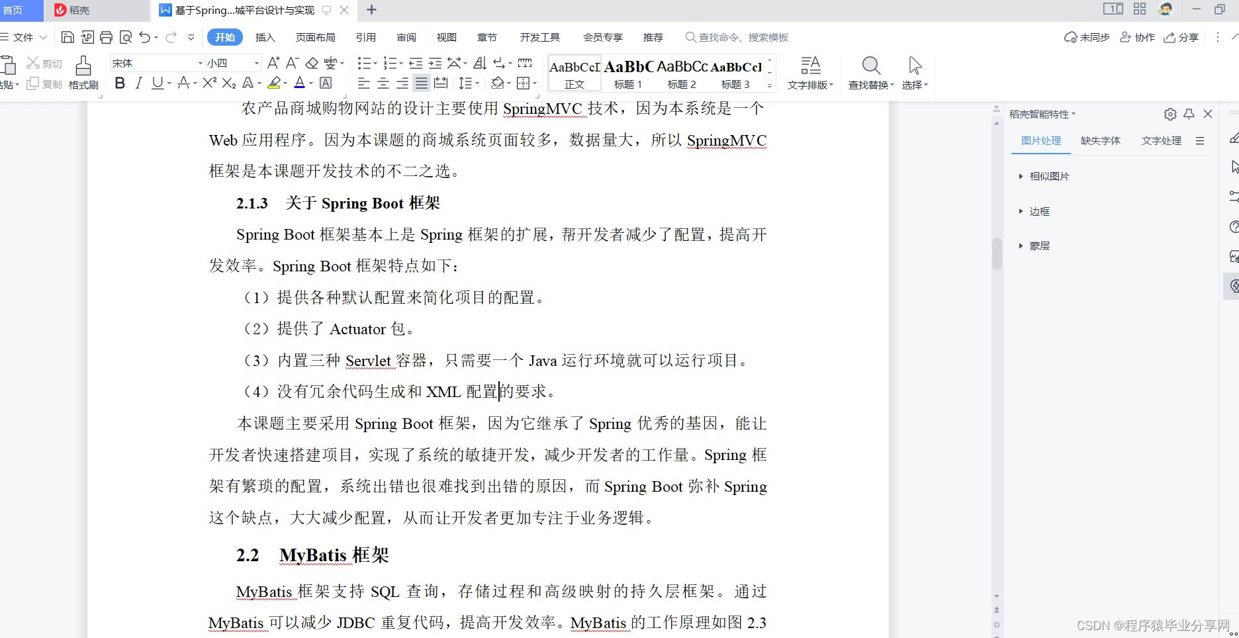The width and height of the screenshot is (1239, 638).
Task: Click the Shading paint bucket swatch
Action: [498, 83]
